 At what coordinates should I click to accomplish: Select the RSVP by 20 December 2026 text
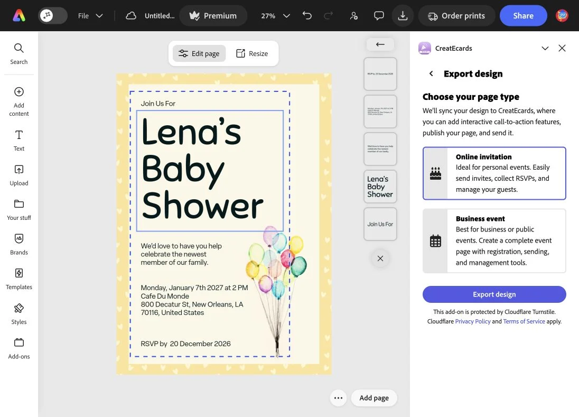pyautogui.click(x=185, y=344)
